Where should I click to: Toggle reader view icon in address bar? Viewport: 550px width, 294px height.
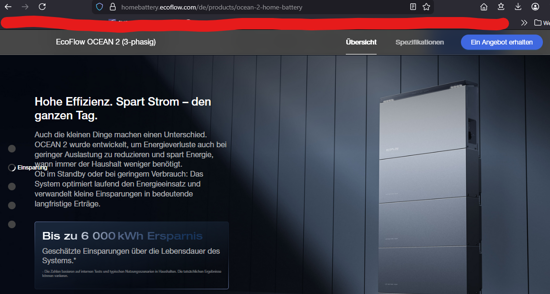[413, 7]
